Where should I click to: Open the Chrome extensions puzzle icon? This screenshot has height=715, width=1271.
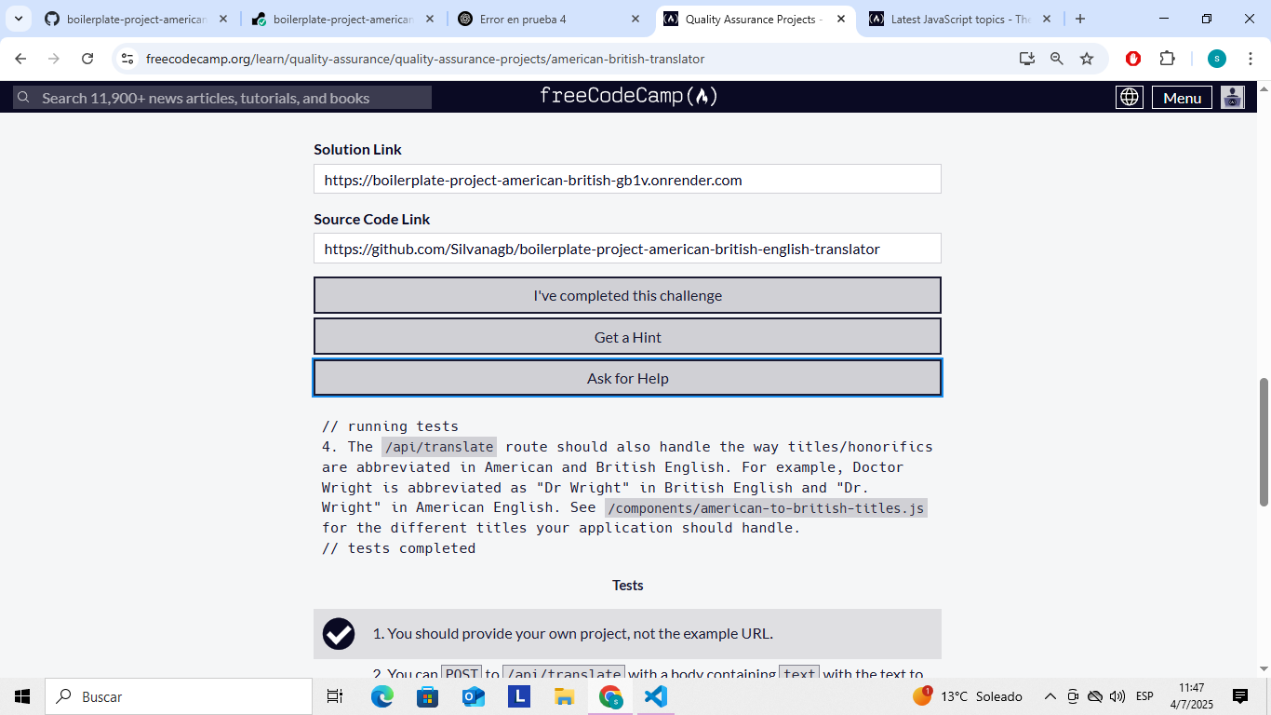point(1167,59)
